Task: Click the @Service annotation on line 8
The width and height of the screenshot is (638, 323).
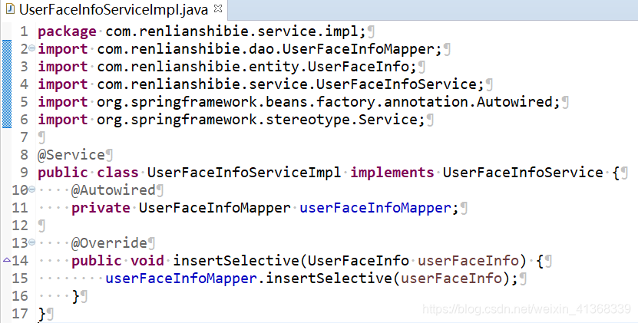Action: pyautogui.click(x=71, y=155)
